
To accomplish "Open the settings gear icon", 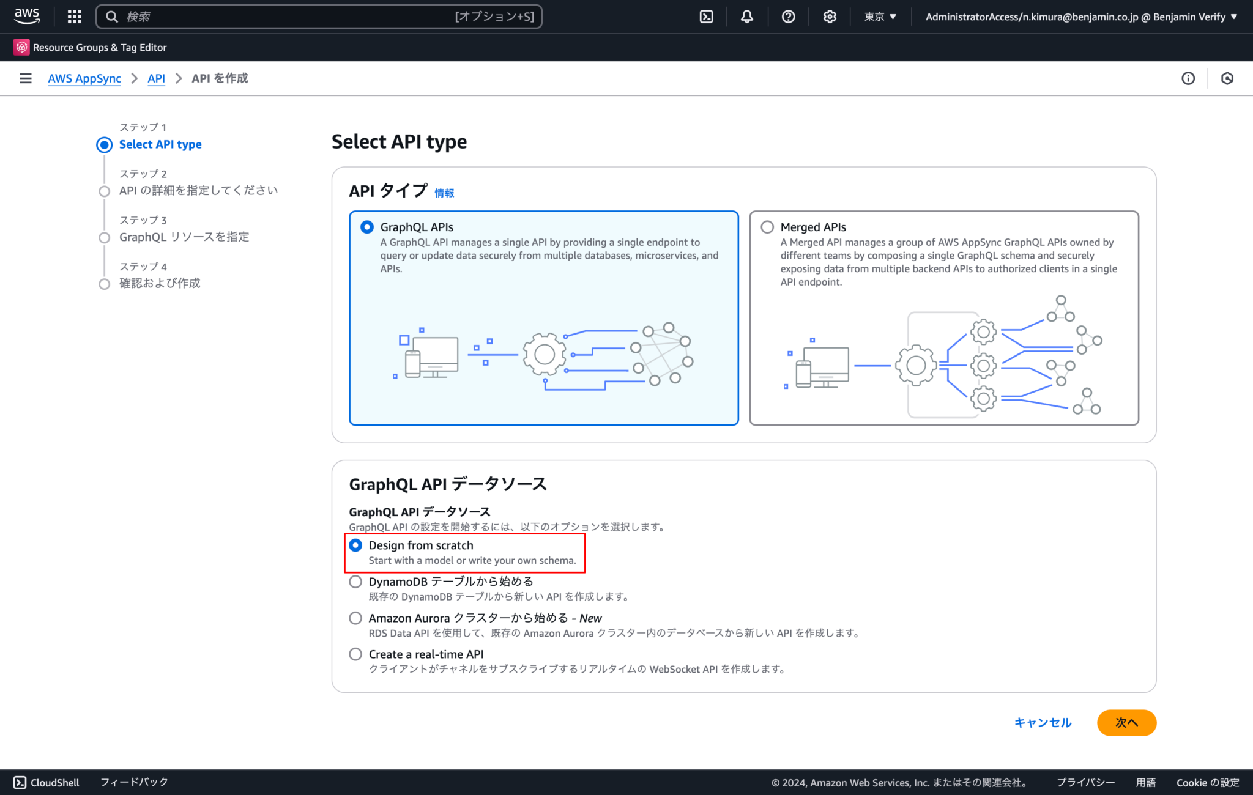I will coord(829,17).
